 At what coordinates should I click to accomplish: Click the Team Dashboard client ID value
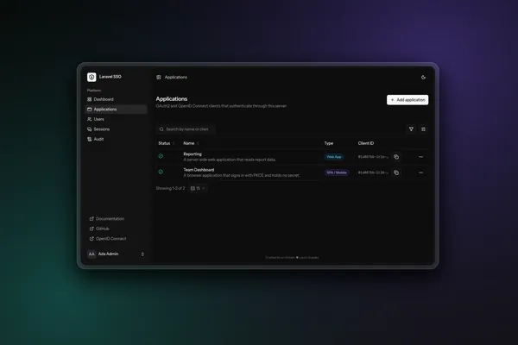373,172
